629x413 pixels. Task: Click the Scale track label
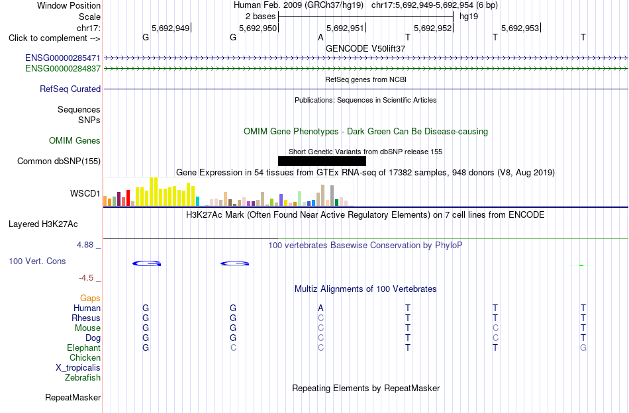coord(89,17)
